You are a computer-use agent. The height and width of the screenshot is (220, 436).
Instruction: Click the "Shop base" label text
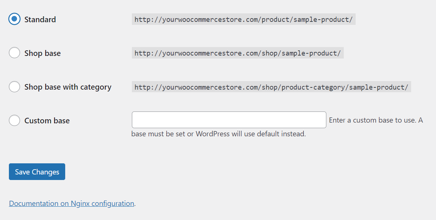coord(42,53)
